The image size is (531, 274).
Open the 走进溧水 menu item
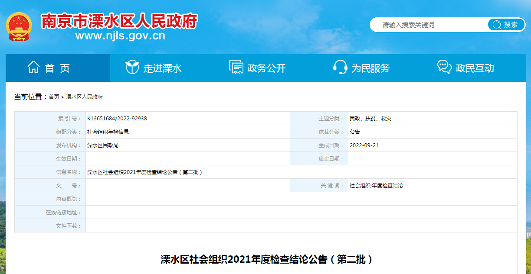(x=162, y=68)
